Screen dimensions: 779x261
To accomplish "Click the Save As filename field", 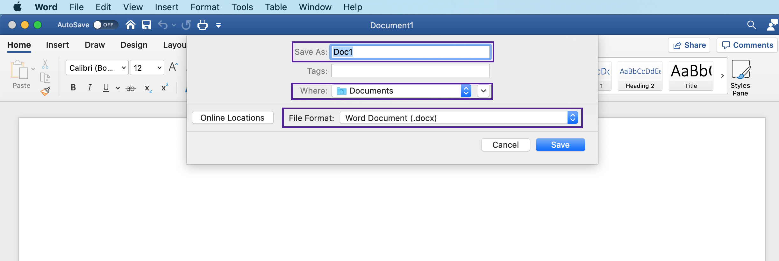I will pos(410,52).
